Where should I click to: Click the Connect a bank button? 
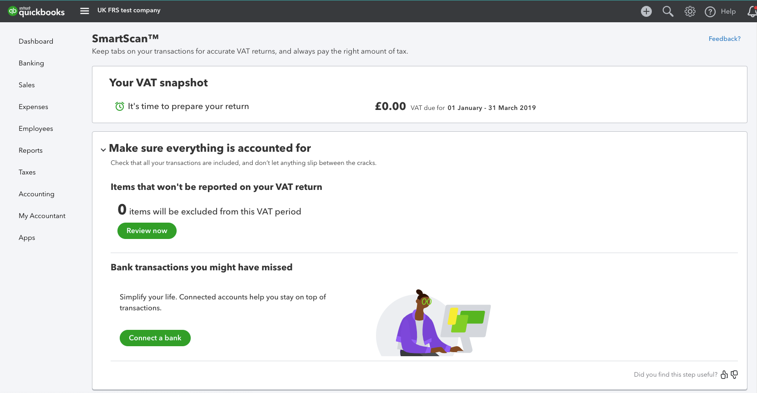tap(155, 338)
